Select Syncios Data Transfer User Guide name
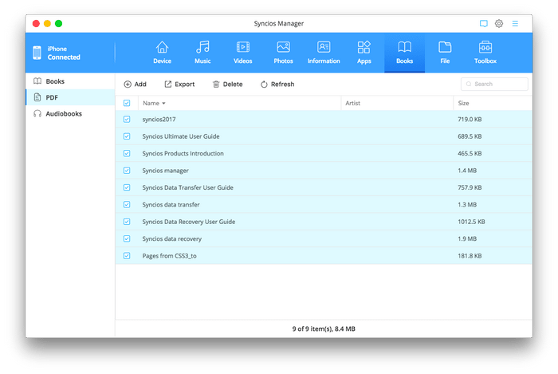This screenshot has width=558, height=374. click(188, 187)
